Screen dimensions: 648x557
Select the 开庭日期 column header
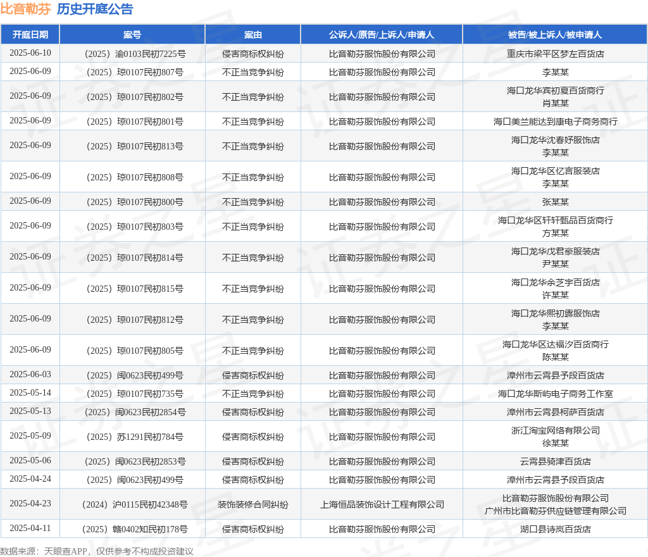click(x=30, y=34)
